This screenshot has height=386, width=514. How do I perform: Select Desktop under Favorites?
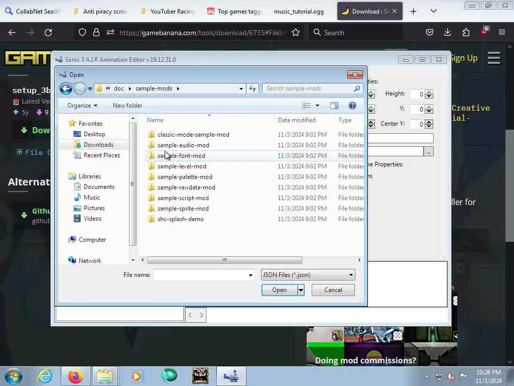94,134
